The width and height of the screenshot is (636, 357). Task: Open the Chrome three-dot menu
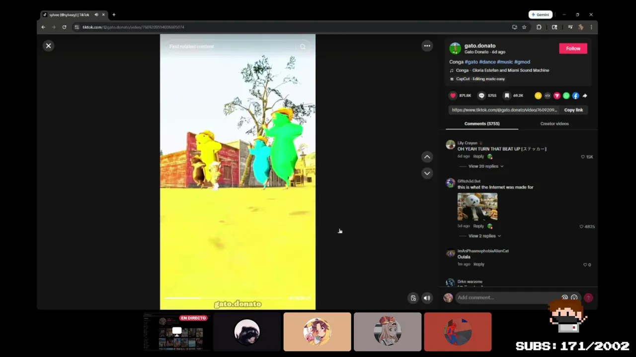pyautogui.click(x=591, y=27)
